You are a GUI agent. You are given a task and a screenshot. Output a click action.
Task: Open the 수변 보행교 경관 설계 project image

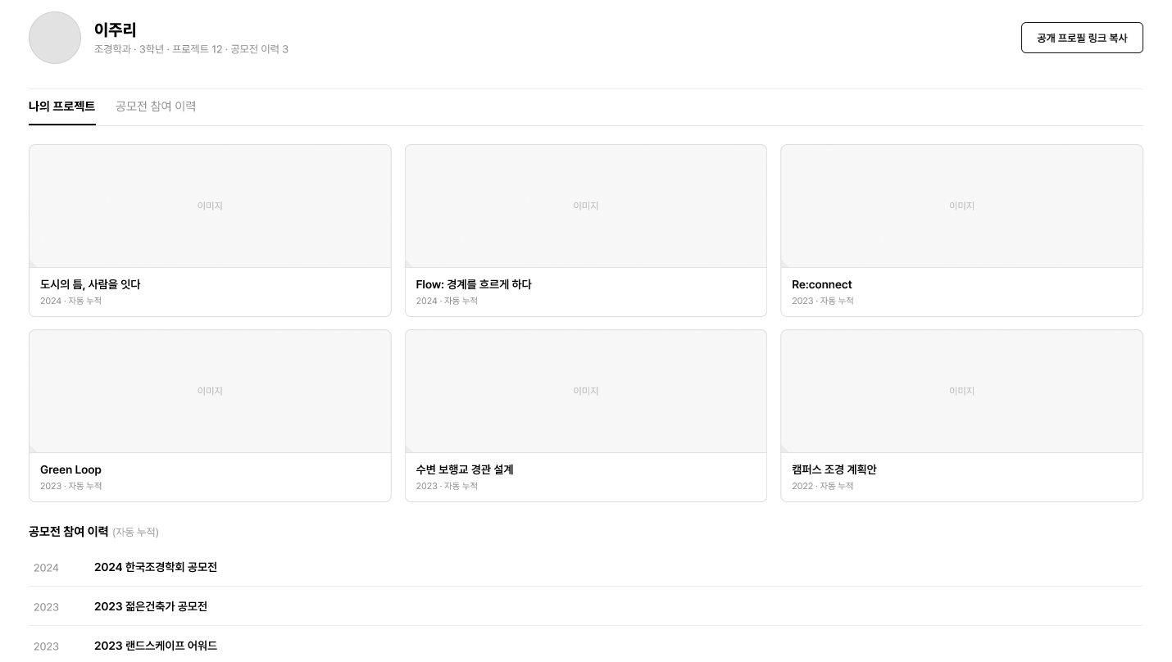pyautogui.click(x=586, y=392)
